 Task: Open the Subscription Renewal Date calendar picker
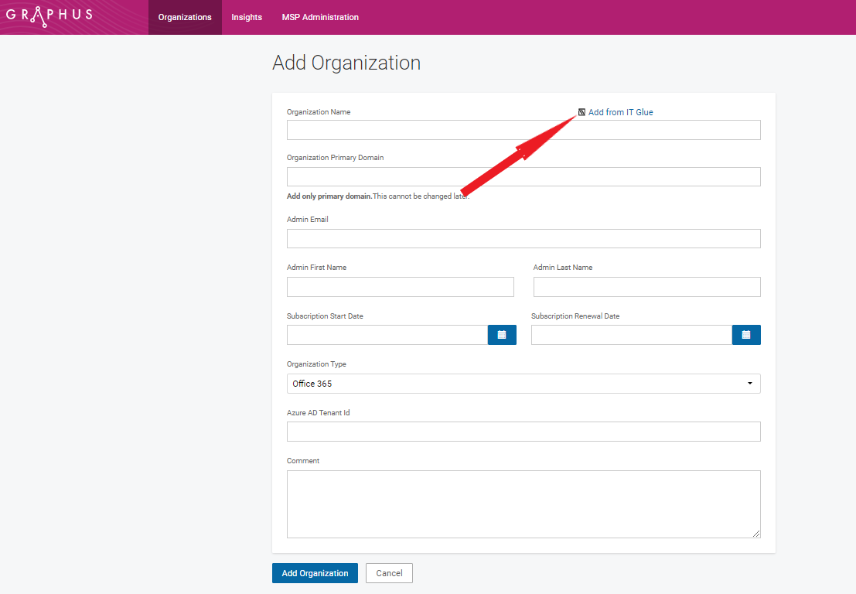pos(746,335)
